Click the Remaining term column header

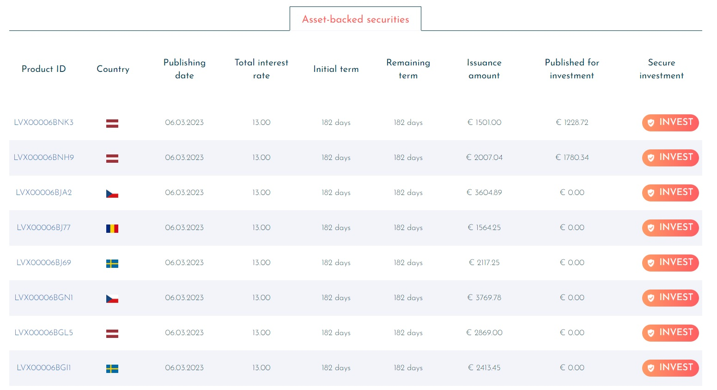tap(408, 69)
